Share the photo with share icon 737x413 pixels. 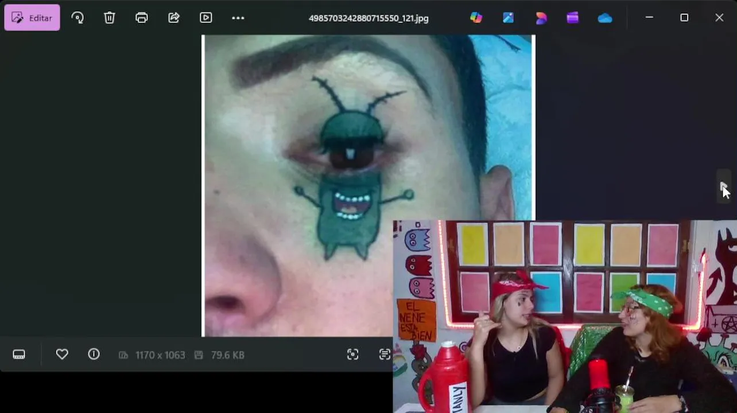coord(174,18)
